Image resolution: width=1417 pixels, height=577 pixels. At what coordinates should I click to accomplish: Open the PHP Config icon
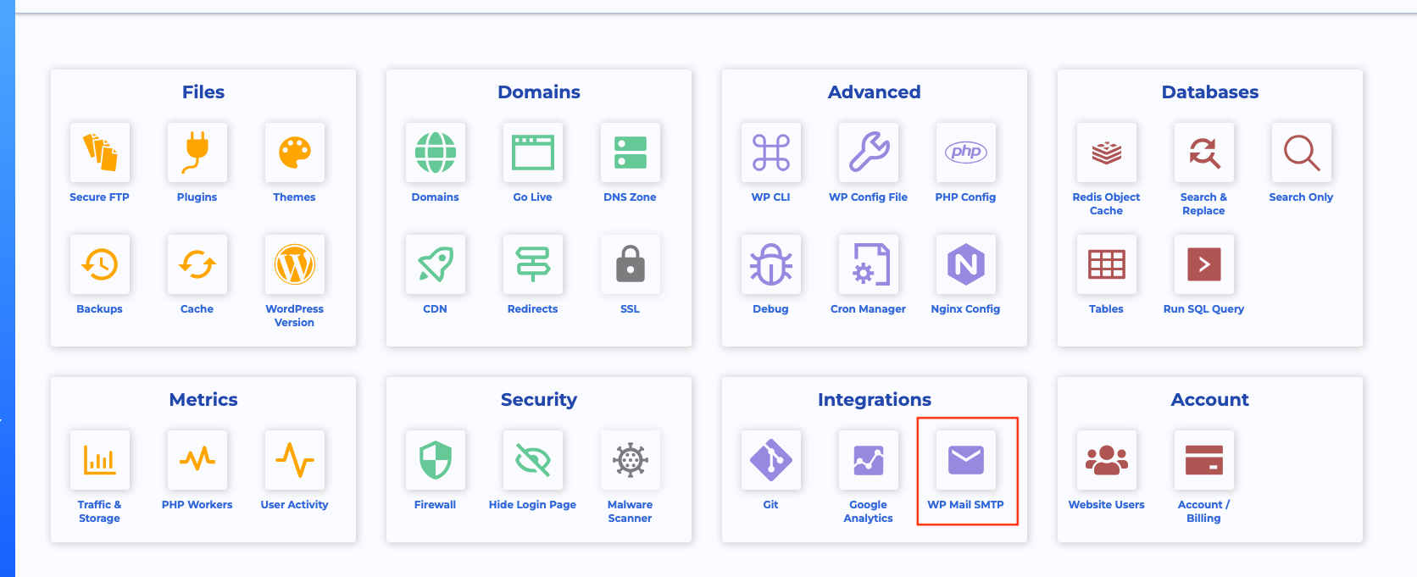966,153
